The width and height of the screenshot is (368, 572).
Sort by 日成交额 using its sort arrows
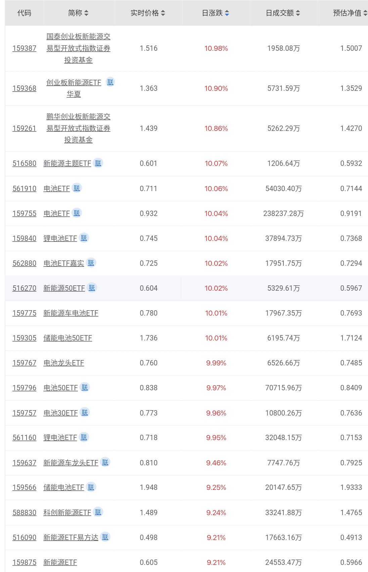[x=298, y=13]
